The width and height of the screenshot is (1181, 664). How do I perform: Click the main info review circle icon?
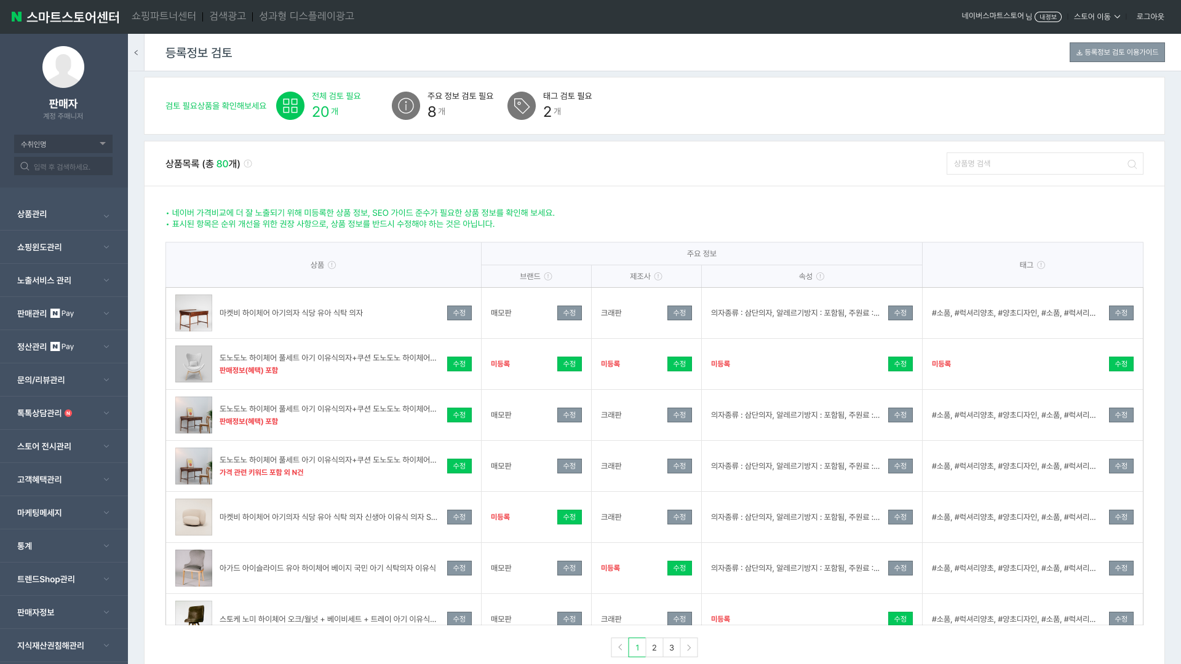[x=406, y=106]
